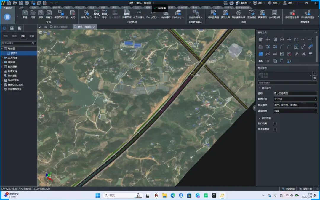Viewport: 320px width, 200px height.
Task: Toggle the 地形图 tree checkbox
Action: [5, 49]
